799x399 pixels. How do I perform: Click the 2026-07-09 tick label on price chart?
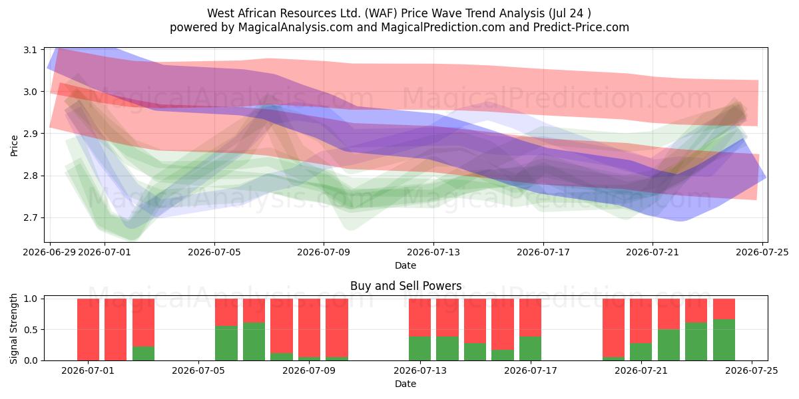[324, 252]
